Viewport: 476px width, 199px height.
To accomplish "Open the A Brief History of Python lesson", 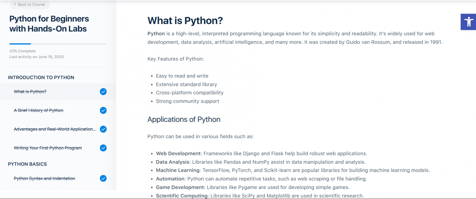I will [x=38, y=110].
